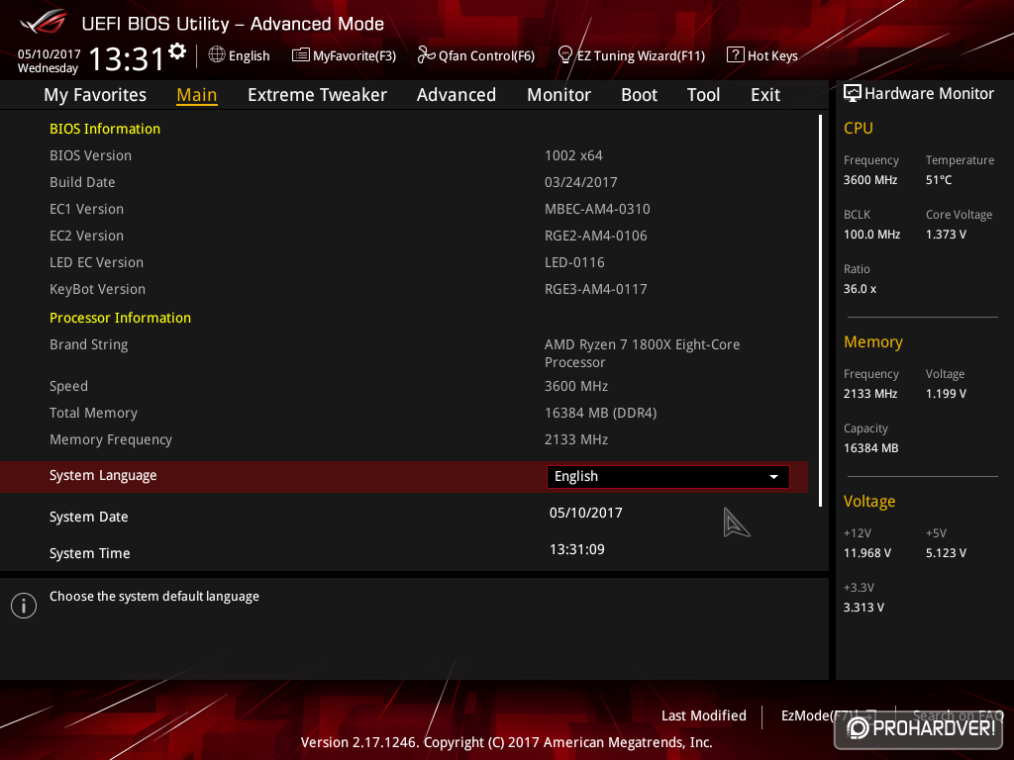
Task: Select the Main tab
Action: (x=197, y=95)
